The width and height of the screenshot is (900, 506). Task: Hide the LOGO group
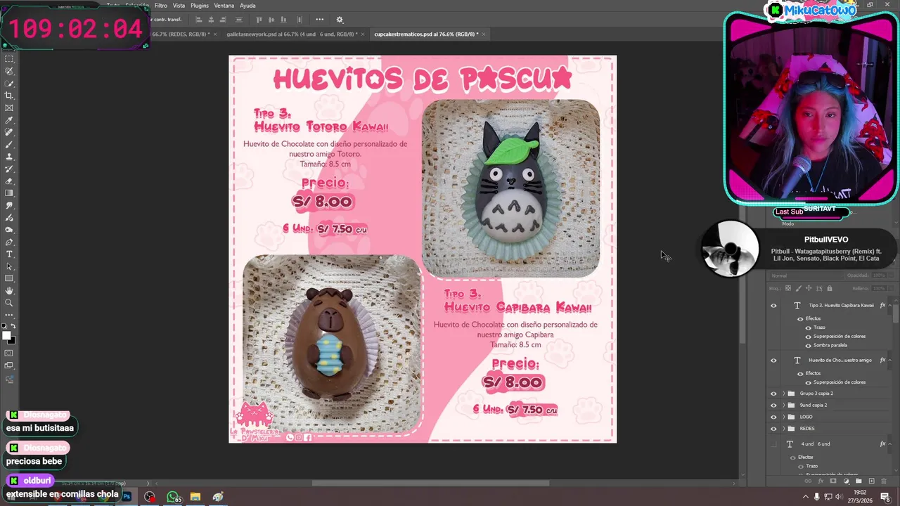[x=774, y=417]
